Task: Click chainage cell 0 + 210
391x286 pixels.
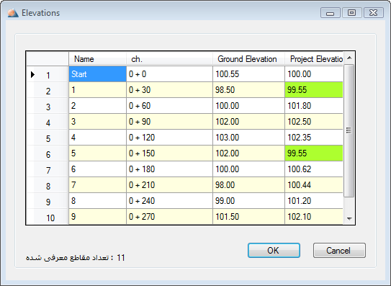Action: coord(169,185)
